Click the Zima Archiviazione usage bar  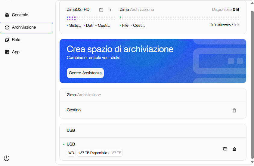point(179,19)
